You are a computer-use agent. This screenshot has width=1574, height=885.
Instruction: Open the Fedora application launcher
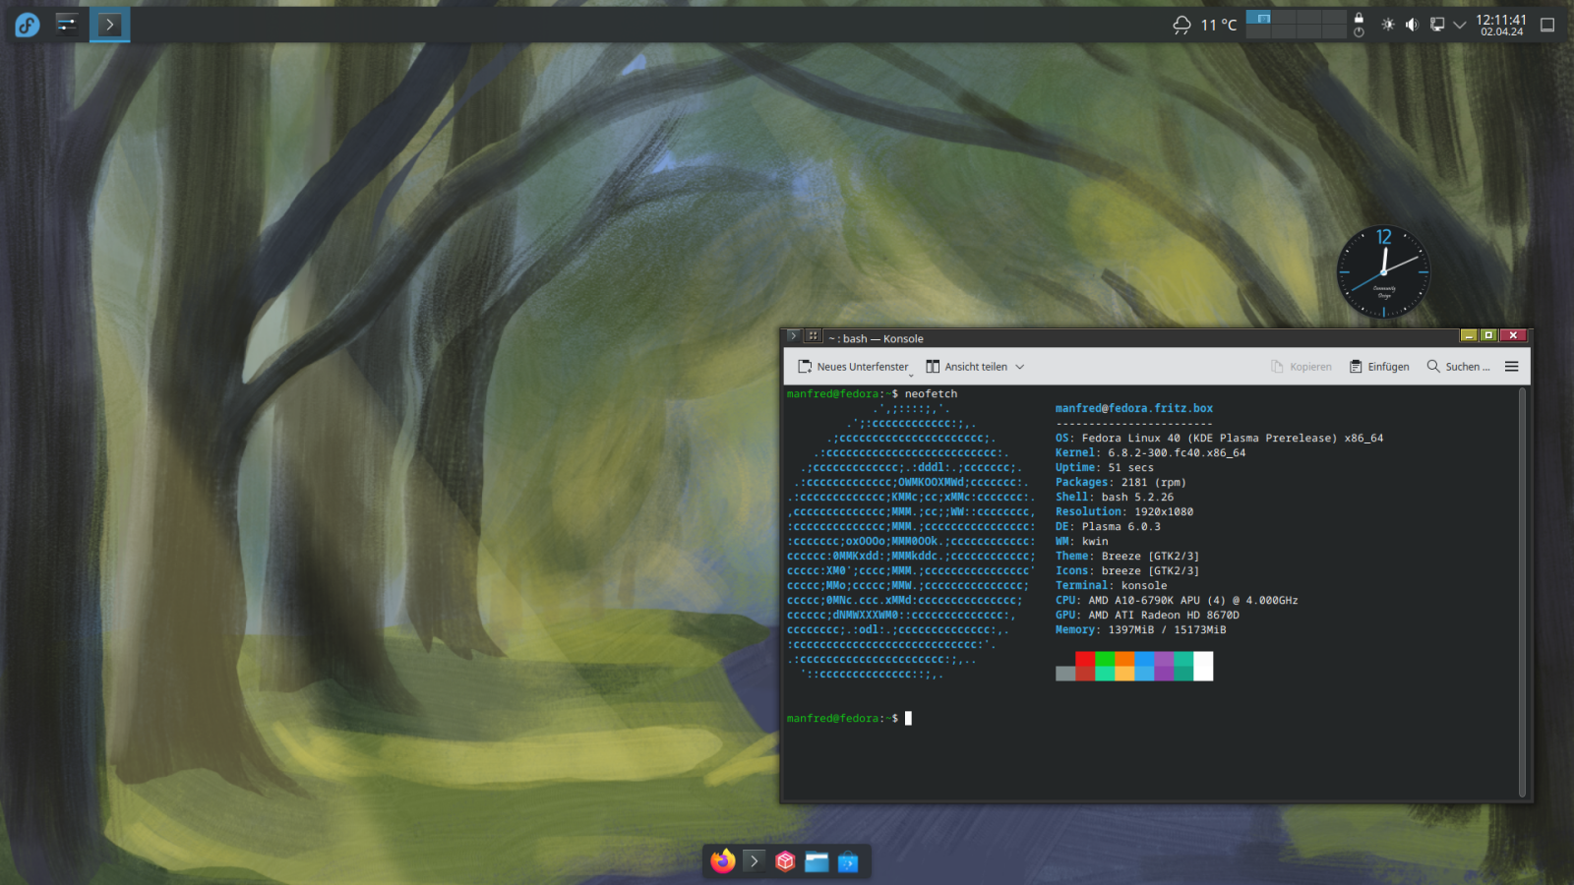pyautogui.click(x=28, y=25)
